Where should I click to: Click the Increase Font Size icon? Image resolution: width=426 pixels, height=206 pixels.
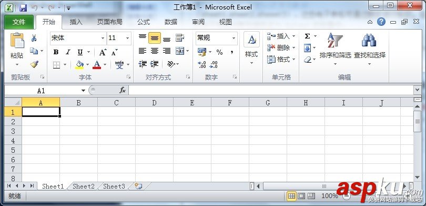click(x=103, y=52)
